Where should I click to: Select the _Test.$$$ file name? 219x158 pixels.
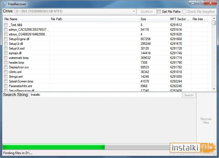pos(15,25)
